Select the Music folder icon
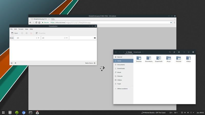The image size is (205, 115). click(x=169, y=58)
